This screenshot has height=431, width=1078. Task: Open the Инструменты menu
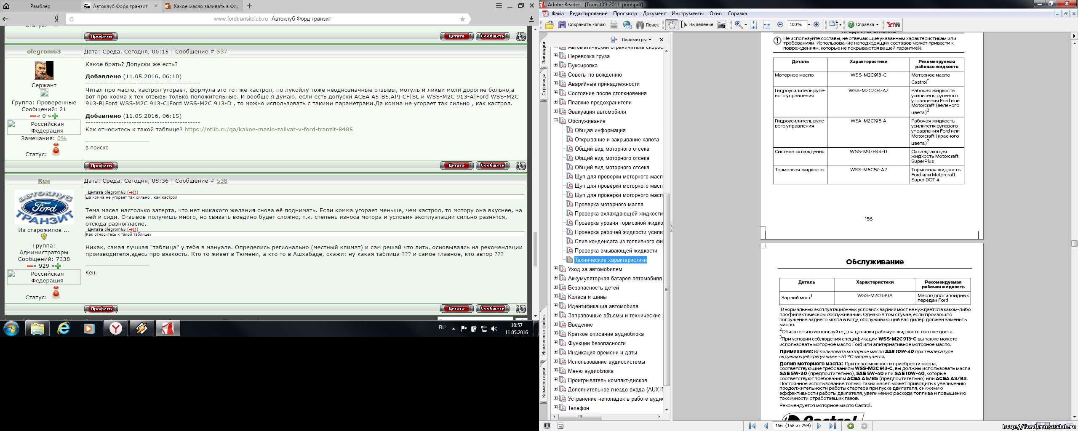[687, 13]
